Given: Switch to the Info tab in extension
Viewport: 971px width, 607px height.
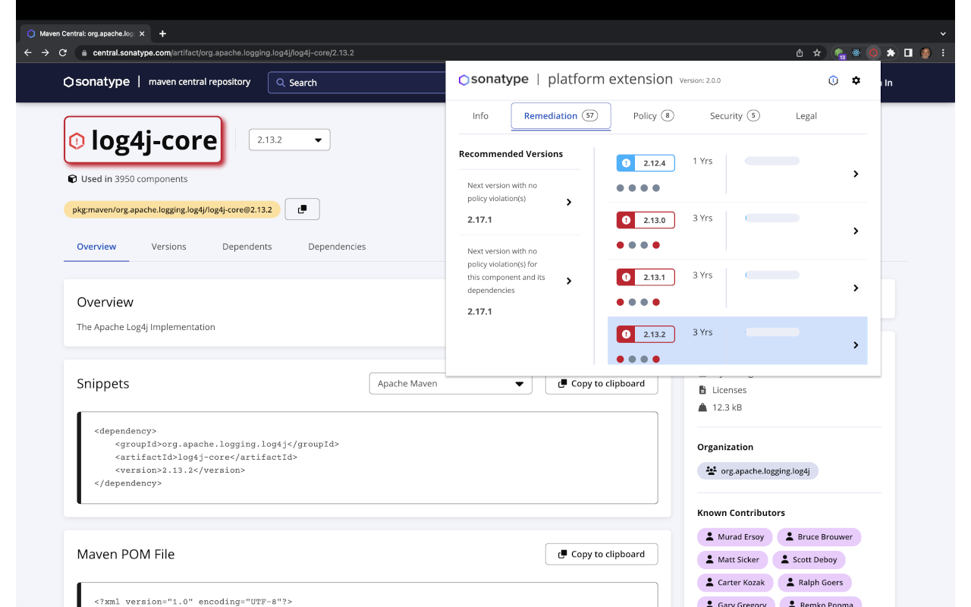Looking at the screenshot, I should pyautogui.click(x=480, y=116).
